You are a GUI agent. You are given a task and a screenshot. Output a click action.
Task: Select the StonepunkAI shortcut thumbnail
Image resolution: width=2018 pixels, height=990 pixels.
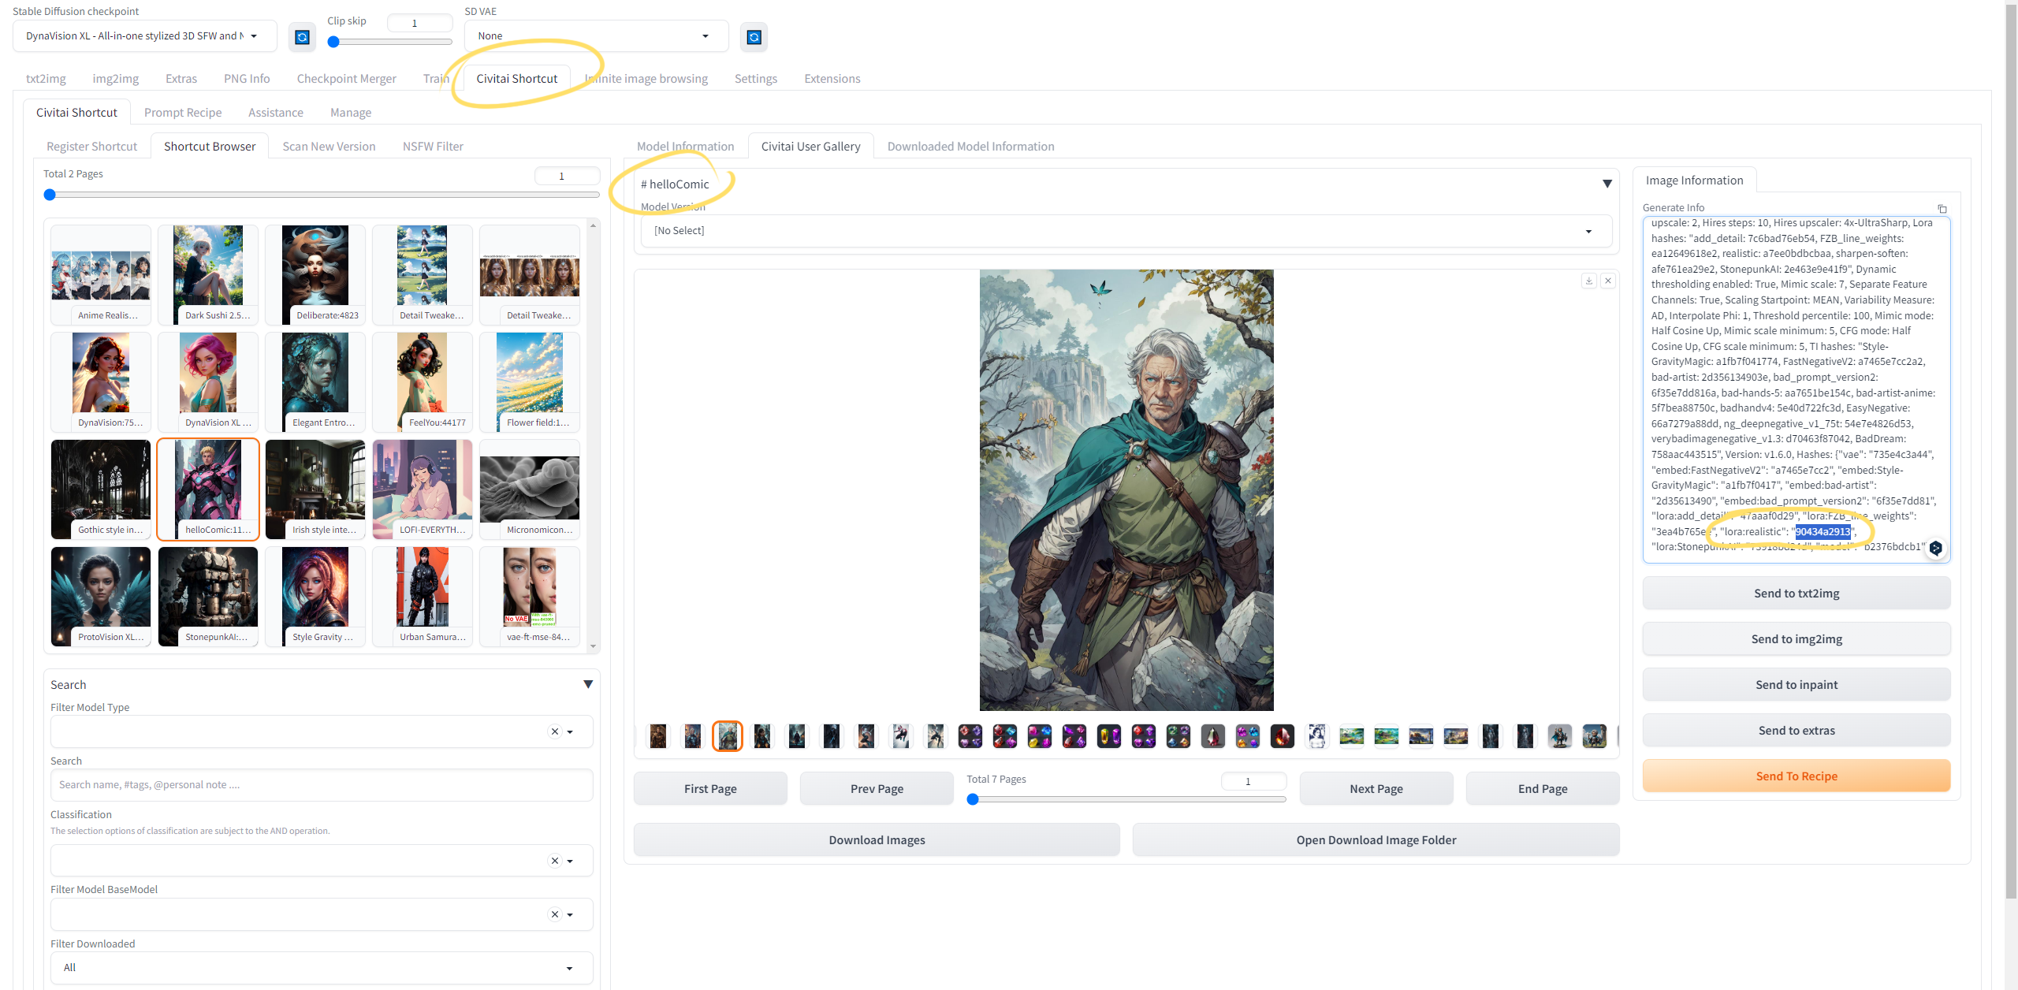coord(208,597)
